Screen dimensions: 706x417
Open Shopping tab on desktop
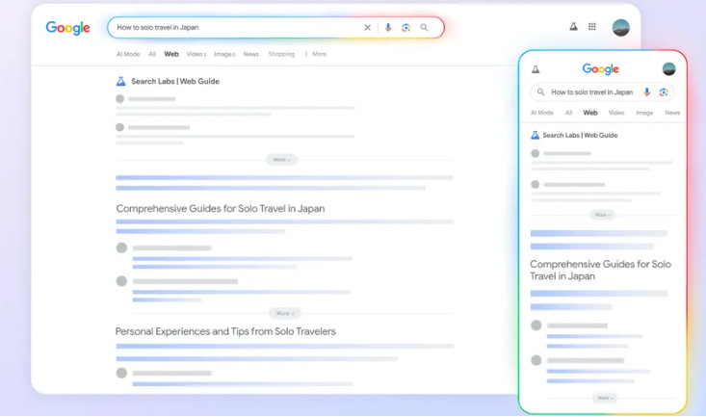point(281,54)
